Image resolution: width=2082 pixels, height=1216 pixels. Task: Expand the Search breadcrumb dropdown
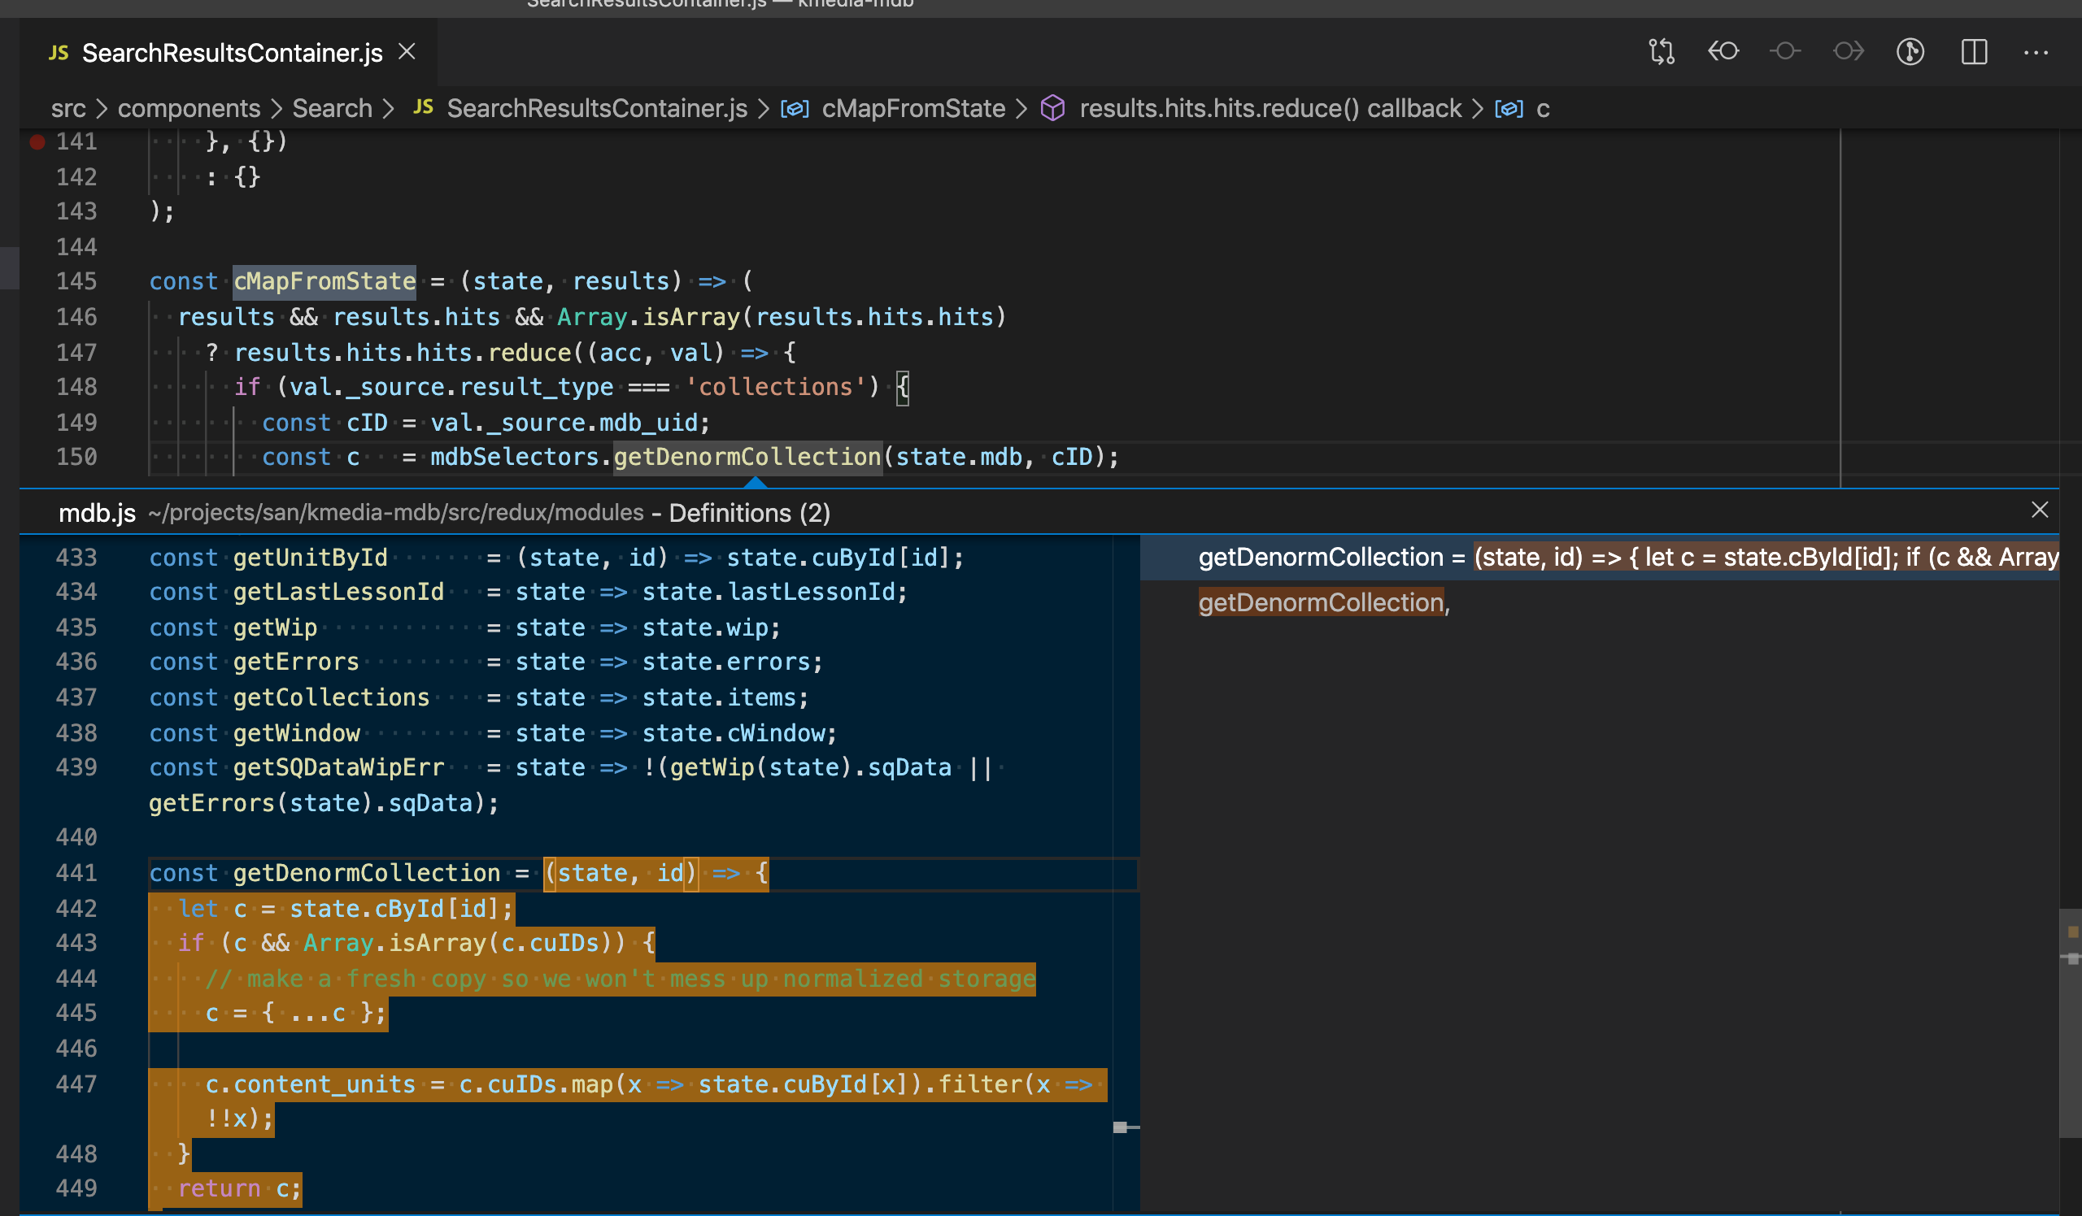pos(331,107)
